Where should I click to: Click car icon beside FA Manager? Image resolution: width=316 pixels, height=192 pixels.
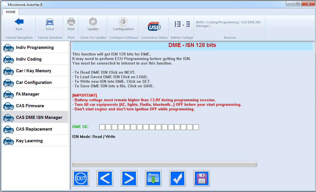pos(9,95)
